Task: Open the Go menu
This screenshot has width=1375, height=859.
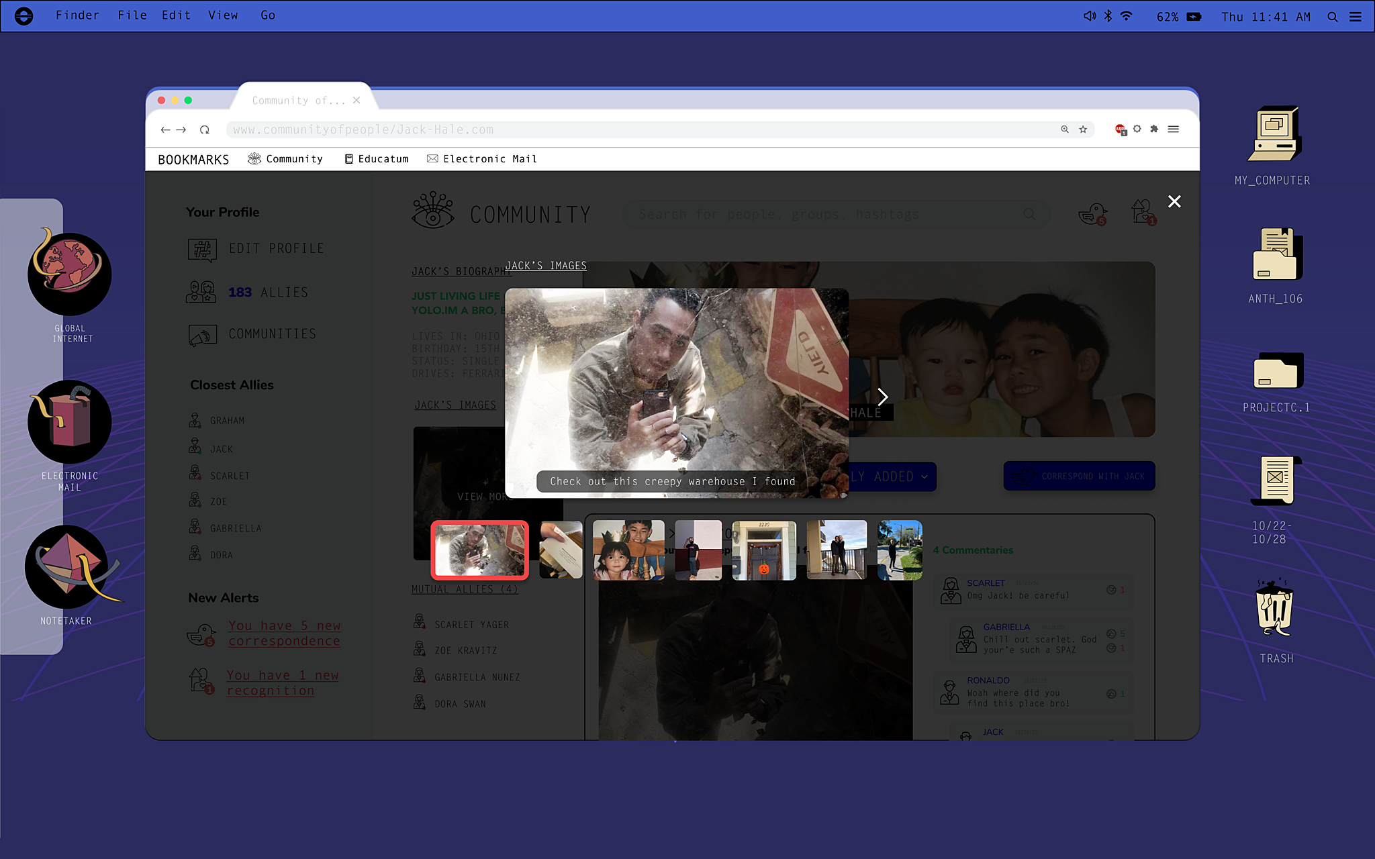Action: [x=268, y=15]
